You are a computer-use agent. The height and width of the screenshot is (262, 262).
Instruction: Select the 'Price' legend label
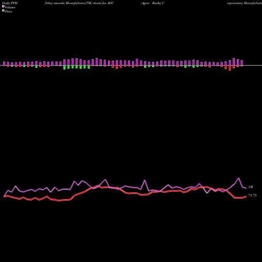point(8,12)
